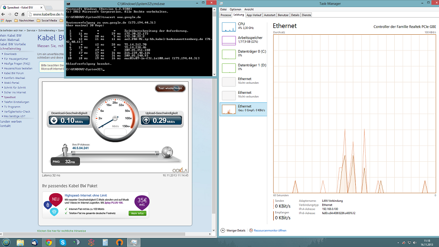Close the Speedtest - Kabel BW tab

[41, 8]
